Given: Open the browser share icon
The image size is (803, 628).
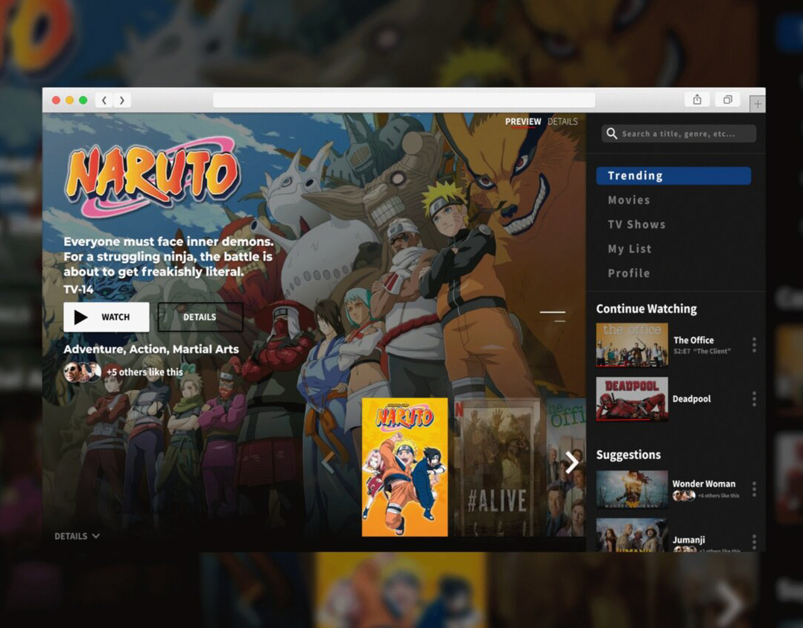Looking at the screenshot, I should 697,99.
